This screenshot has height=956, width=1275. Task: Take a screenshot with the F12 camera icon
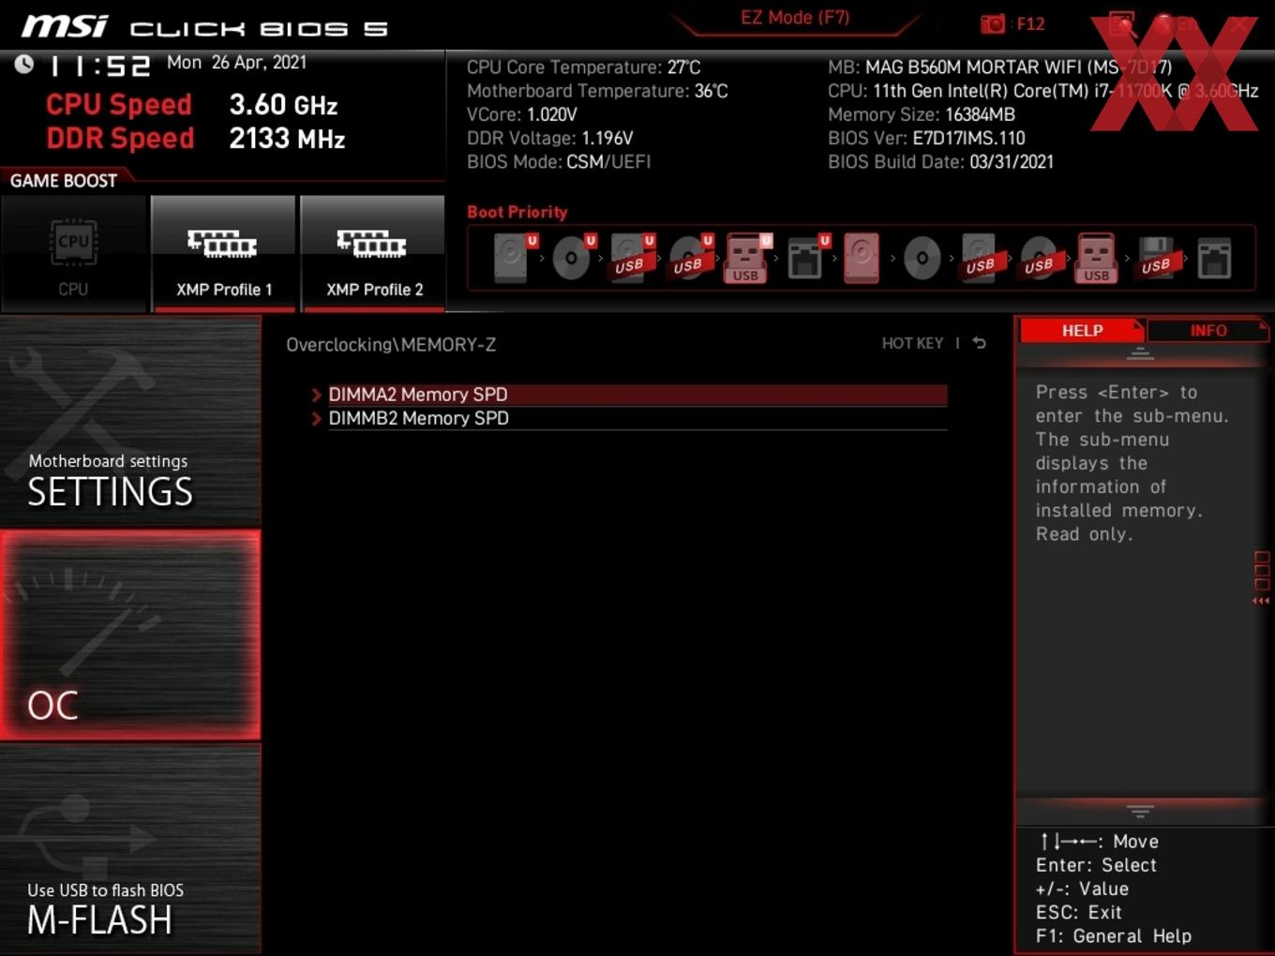[993, 23]
